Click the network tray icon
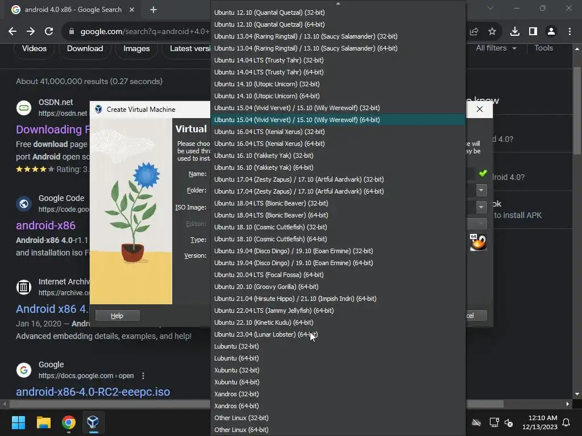 (494, 422)
